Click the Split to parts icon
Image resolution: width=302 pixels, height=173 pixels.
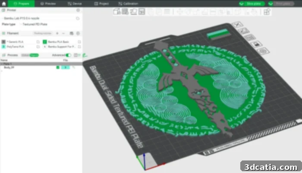(159, 12)
